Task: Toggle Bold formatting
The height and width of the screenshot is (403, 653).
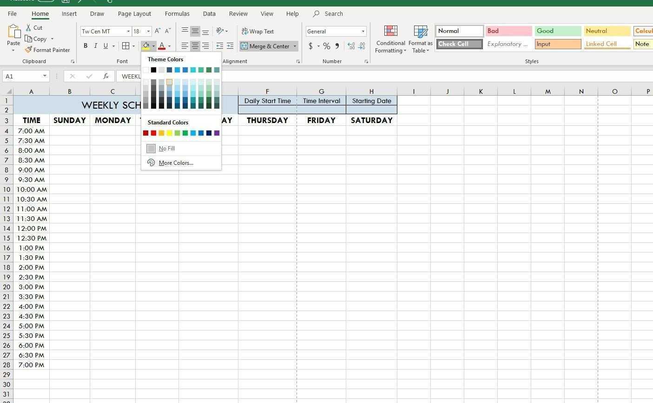Action: [x=86, y=46]
